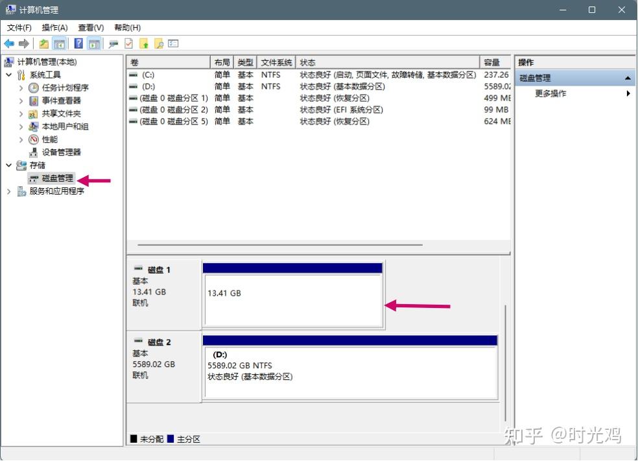Select the 13.41 GB unallocated space on 磁盘 1
The image size is (638, 461).
[x=292, y=298]
